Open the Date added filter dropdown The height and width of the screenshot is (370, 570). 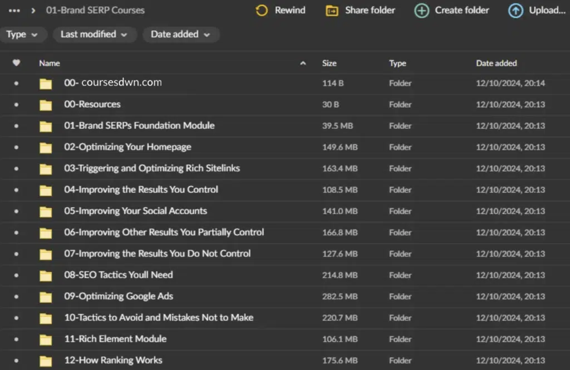(x=181, y=34)
